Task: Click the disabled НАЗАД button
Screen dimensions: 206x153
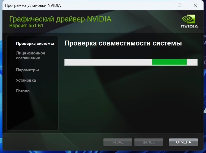Action: click(118, 142)
